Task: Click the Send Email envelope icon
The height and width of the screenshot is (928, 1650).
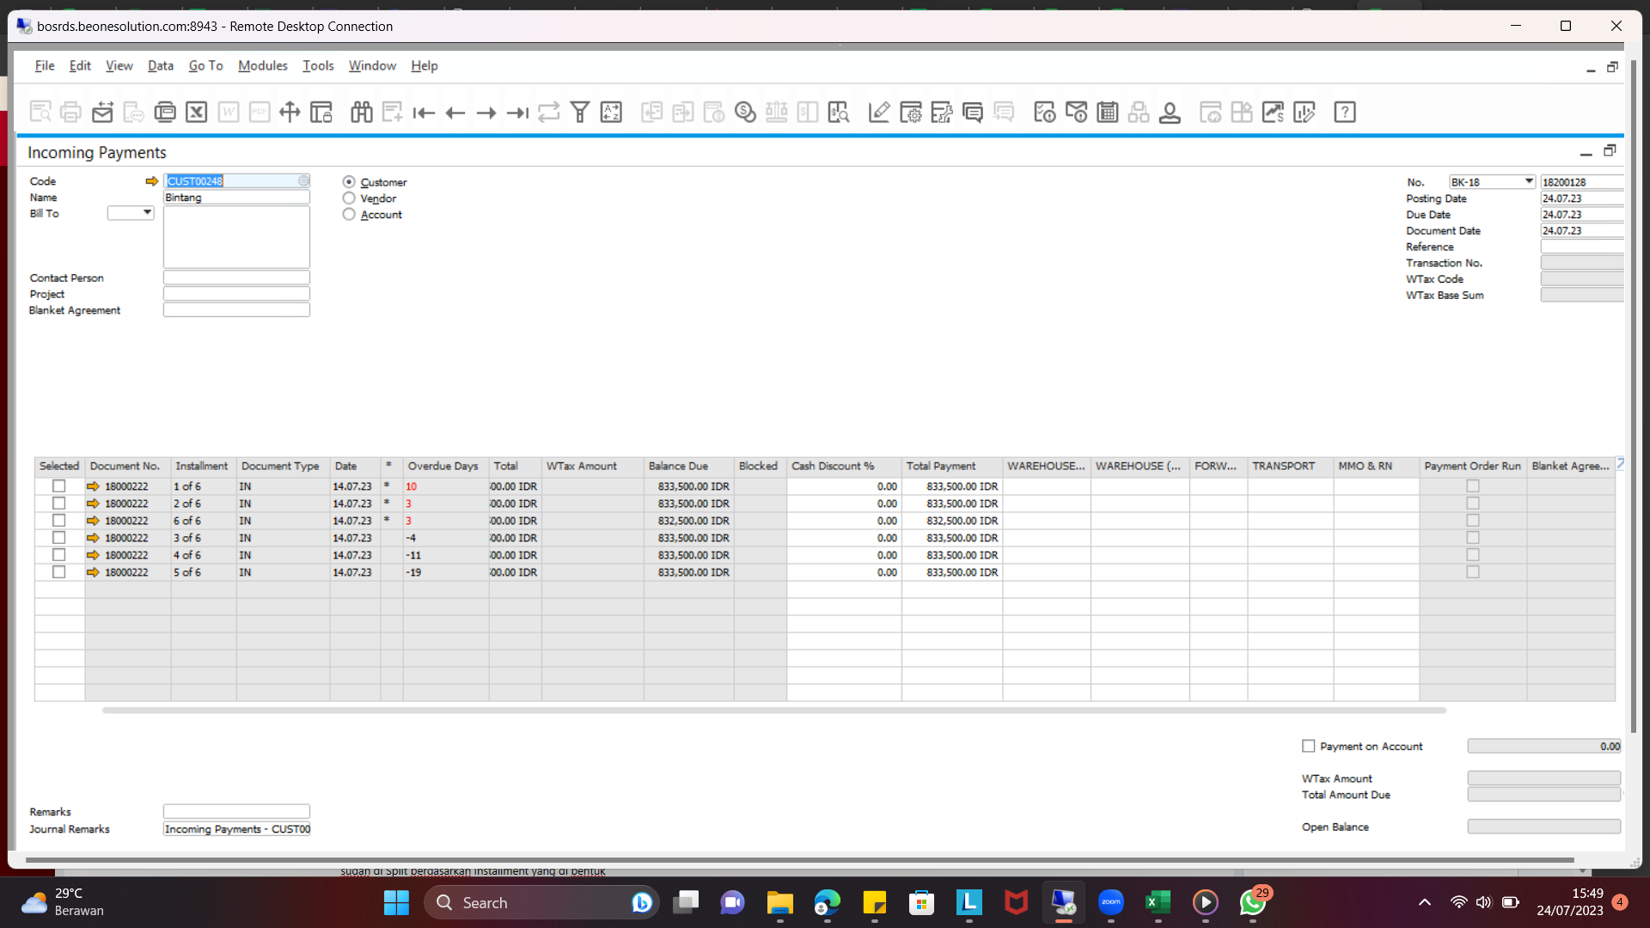Action: tap(102, 113)
